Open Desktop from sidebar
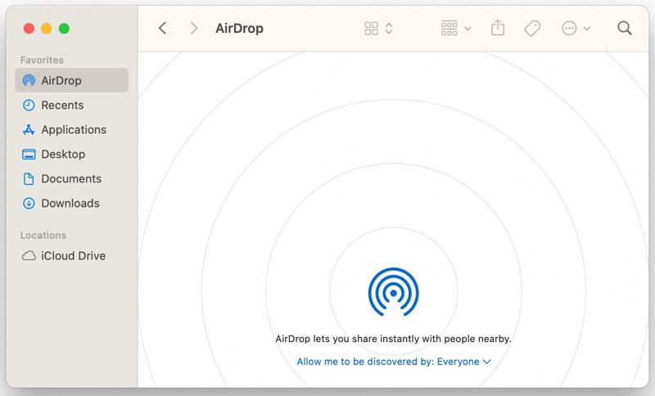This screenshot has height=396, width=655. pos(63,154)
